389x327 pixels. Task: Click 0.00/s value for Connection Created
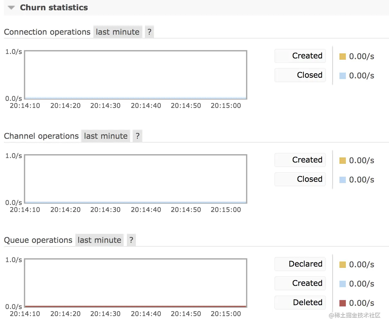tap(362, 57)
